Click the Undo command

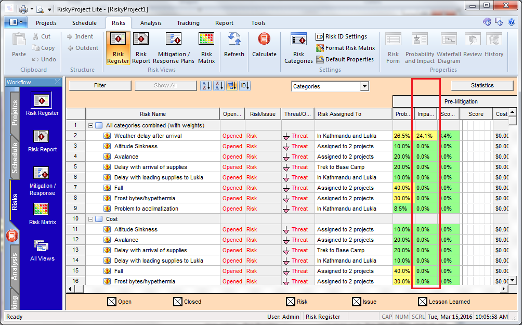(44, 59)
